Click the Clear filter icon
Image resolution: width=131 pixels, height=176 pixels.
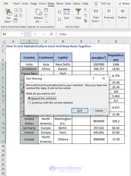(86, 11)
